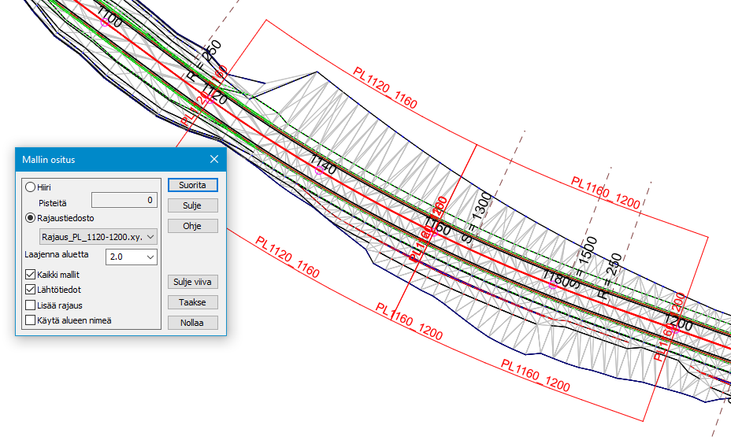The height and width of the screenshot is (440, 731).
Task: Expand the Laajenna aluetta value dropdown
Action: 132,257
